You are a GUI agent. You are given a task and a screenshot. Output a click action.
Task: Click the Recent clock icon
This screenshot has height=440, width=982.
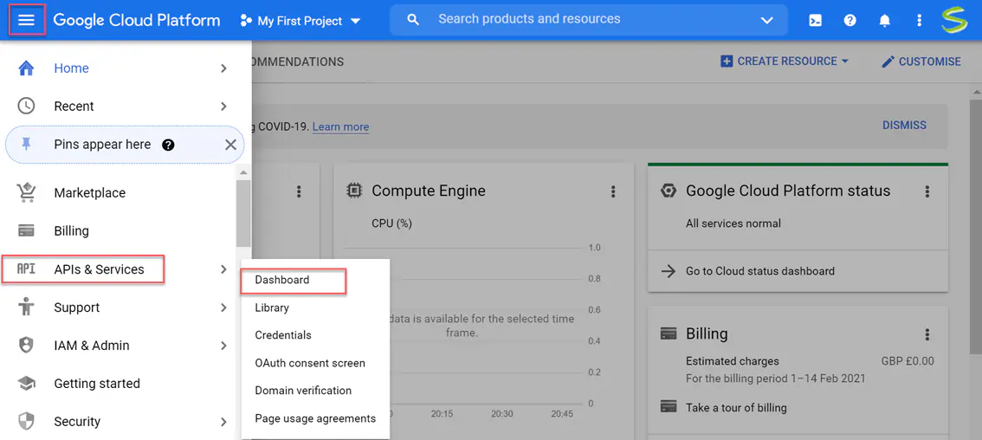[26, 106]
